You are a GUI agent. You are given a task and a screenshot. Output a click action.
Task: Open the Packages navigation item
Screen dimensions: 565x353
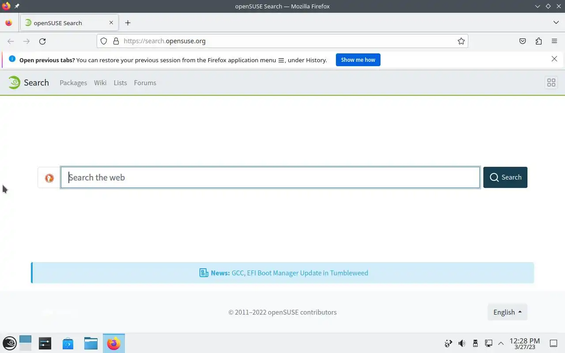73,83
